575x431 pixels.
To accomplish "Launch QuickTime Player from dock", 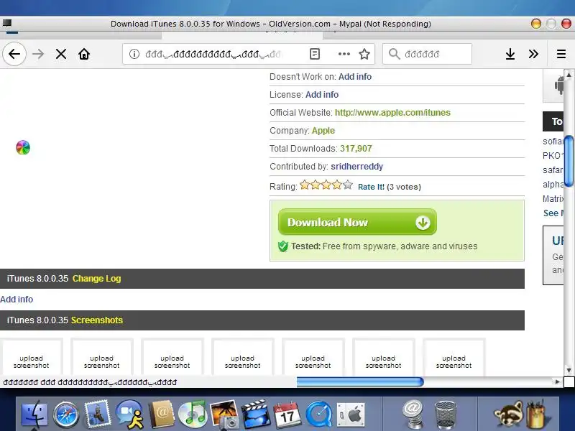I will coord(318,414).
